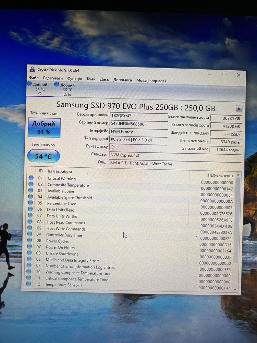Image resolution: width=257 pixels, height=343 pixels.
Task: Click the HEX-значення column header
Action: (x=220, y=175)
